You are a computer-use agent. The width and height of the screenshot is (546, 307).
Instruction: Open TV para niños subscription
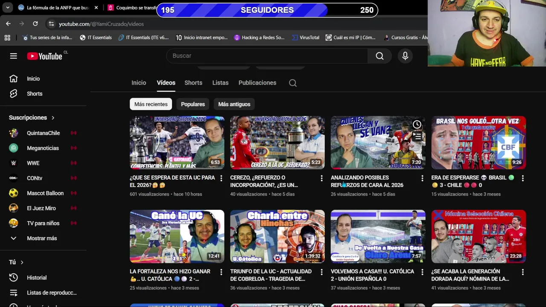43,223
